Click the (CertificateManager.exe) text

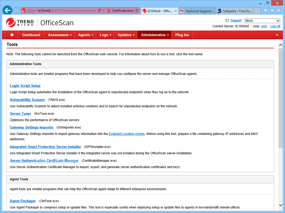point(99,161)
